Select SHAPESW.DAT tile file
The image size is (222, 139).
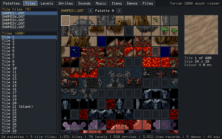pyautogui.click(x=29, y=17)
